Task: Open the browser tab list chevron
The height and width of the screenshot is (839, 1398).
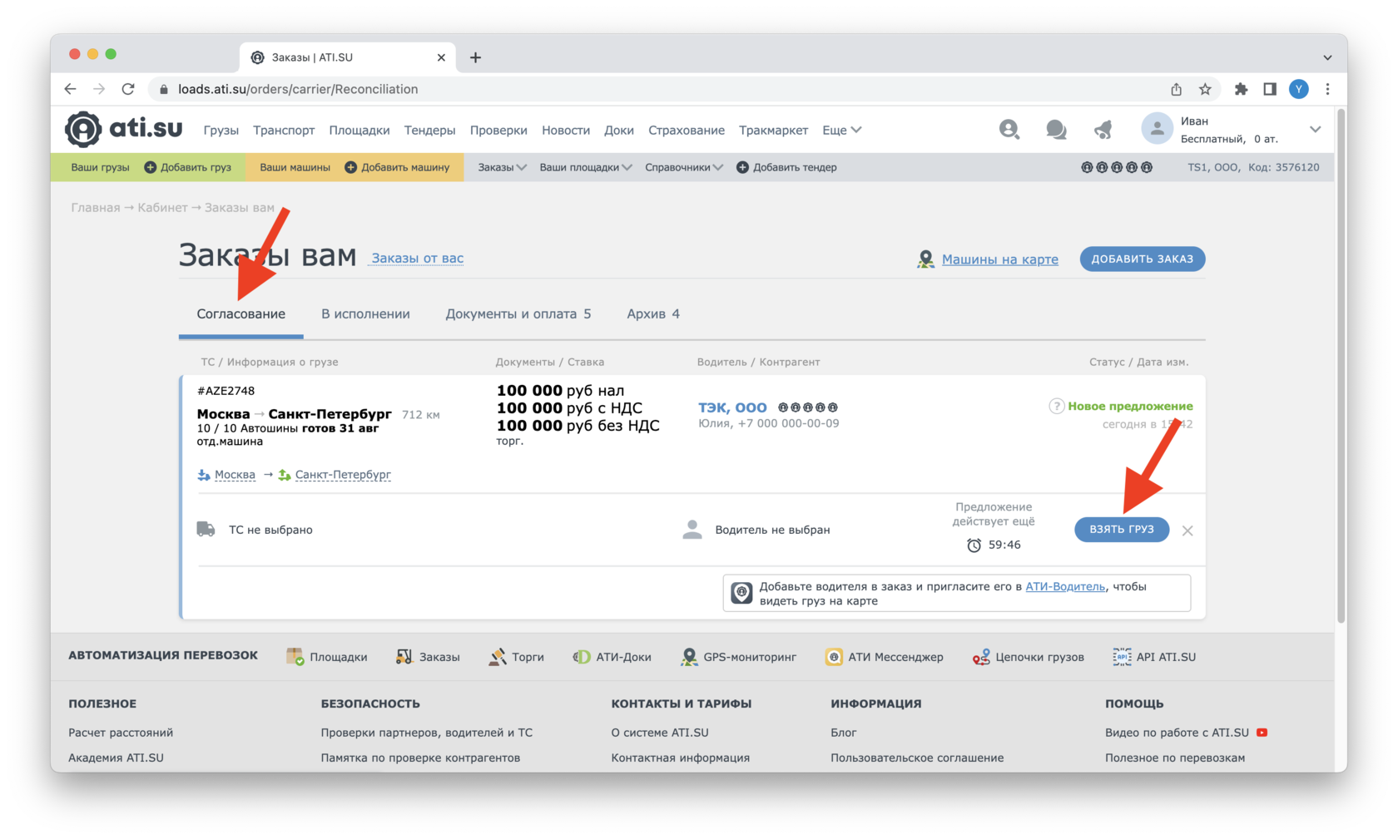Action: (1327, 57)
